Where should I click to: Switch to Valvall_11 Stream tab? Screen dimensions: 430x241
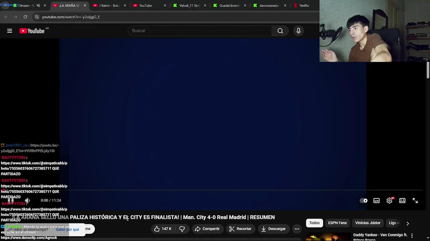click(189, 5)
